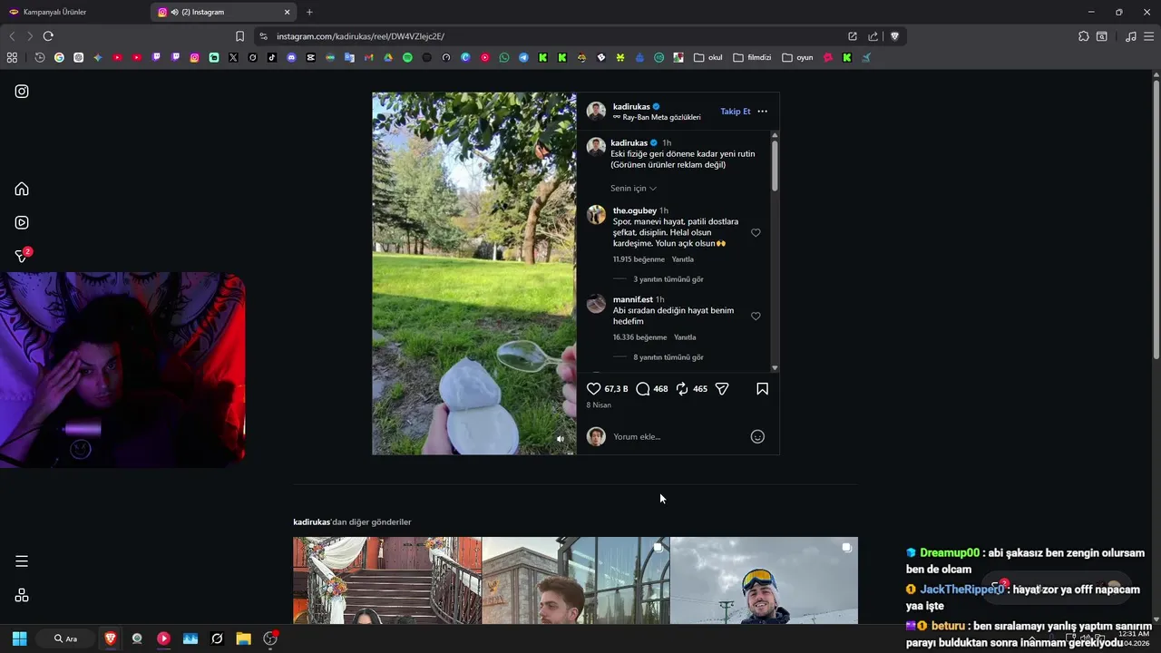Open the emoji picker in comment box
This screenshot has height=653, width=1161.
pos(757,436)
